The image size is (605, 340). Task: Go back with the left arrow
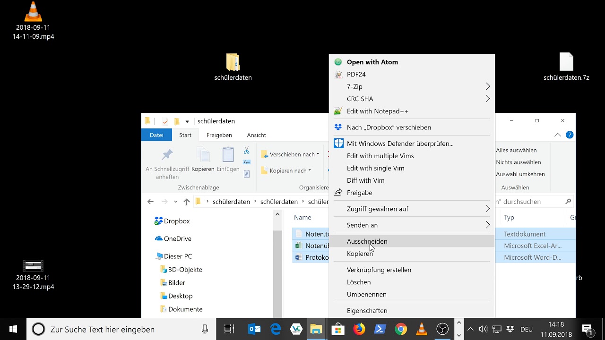pos(150,202)
